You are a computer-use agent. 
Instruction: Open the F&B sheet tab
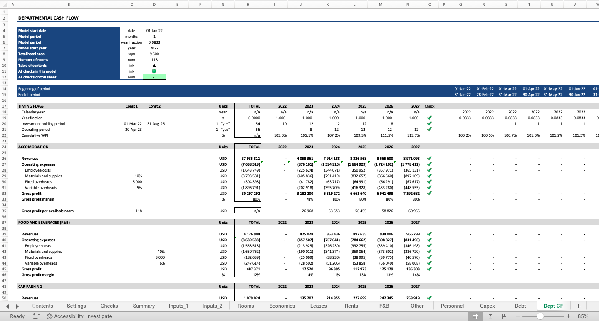384,306
